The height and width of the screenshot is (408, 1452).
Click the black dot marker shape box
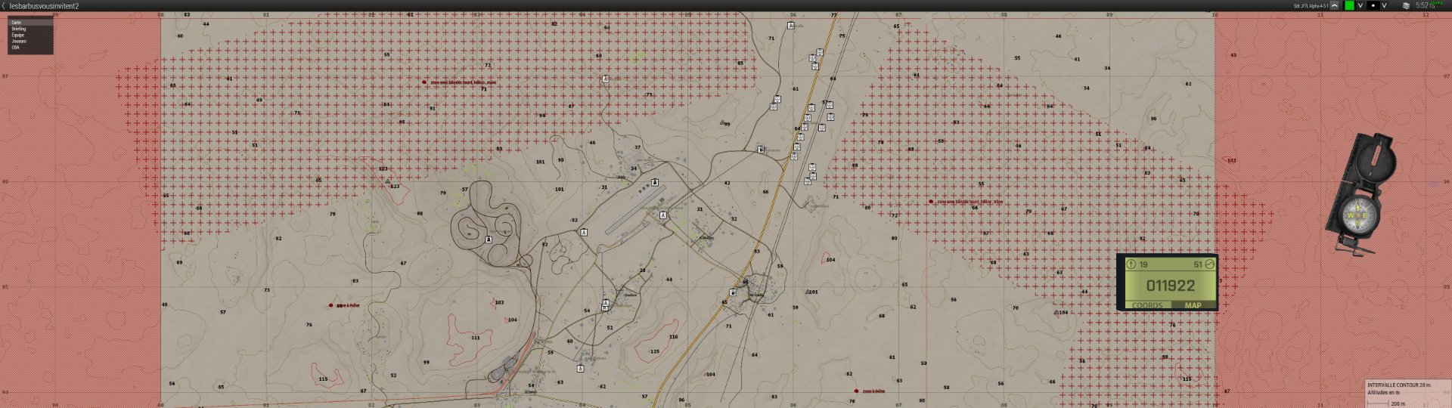click(1373, 5)
